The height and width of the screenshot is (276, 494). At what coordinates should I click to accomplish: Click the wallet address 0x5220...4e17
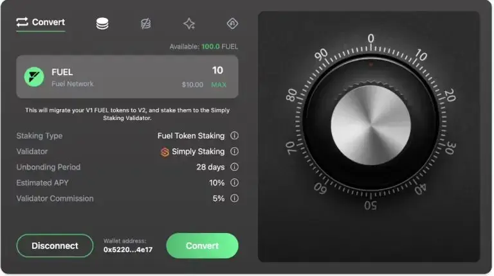click(x=128, y=250)
